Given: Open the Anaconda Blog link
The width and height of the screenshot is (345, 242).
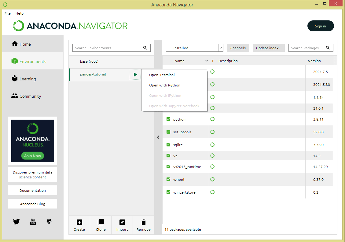Looking at the screenshot, I should 33,204.
